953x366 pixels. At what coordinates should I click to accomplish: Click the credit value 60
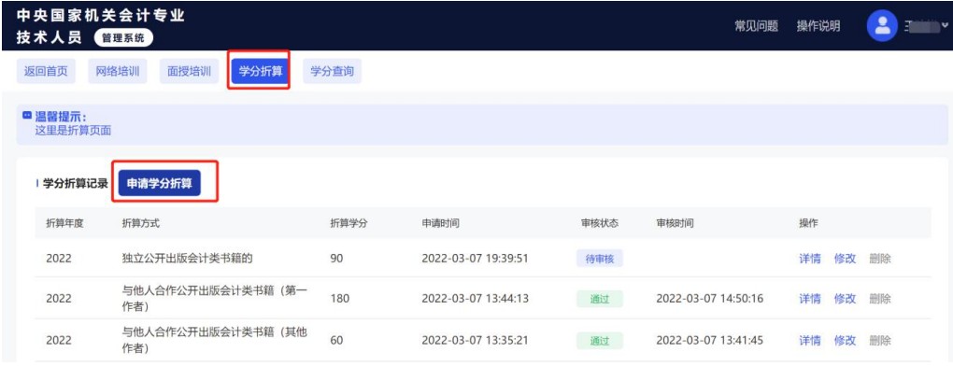pyautogui.click(x=336, y=340)
